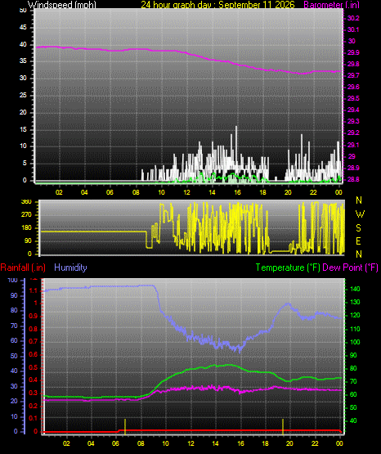
Task: Click the "25" windspeed axis value
Action: click(23, 95)
